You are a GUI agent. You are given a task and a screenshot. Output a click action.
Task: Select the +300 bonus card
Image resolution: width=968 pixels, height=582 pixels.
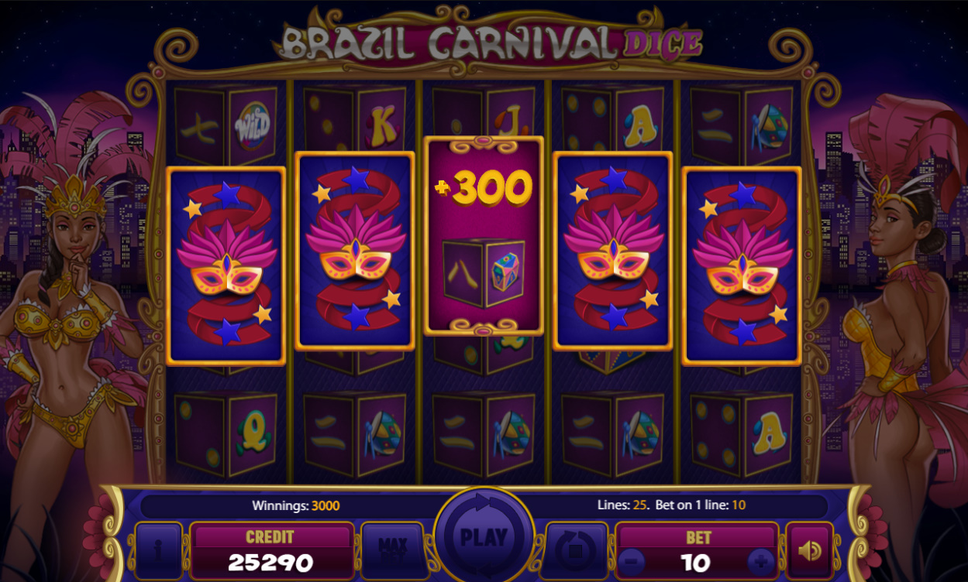click(484, 235)
